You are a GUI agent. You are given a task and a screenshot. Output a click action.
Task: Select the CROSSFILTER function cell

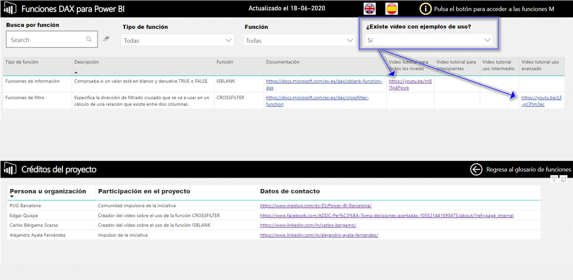[230, 98]
